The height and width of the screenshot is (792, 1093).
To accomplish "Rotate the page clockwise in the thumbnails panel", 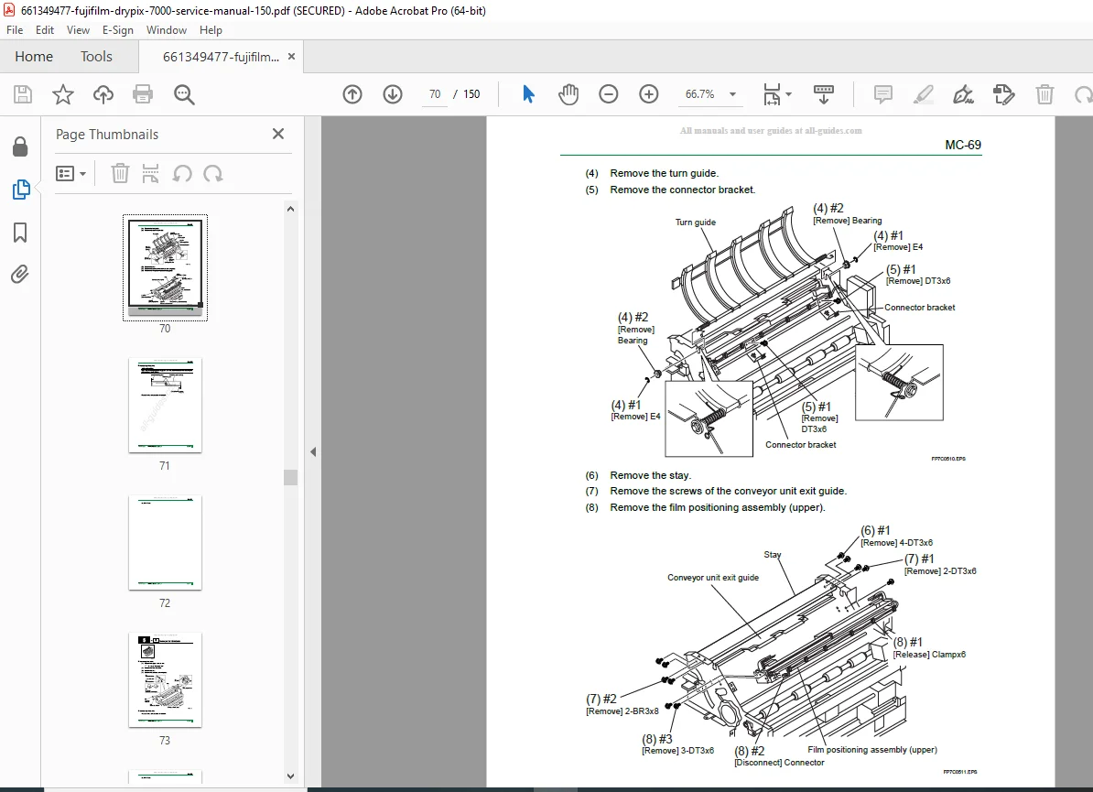I will point(212,174).
